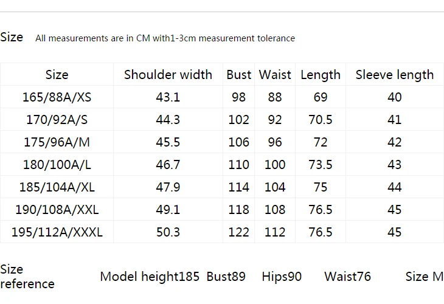The width and height of the screenshot is (444, 304).
Task: Click the Bust column header
Action: pos(238,75)
